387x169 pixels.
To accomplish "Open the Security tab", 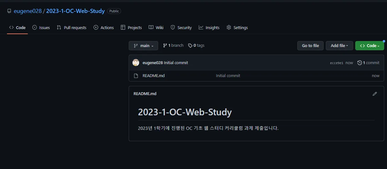I will click(x=181, y=27).
